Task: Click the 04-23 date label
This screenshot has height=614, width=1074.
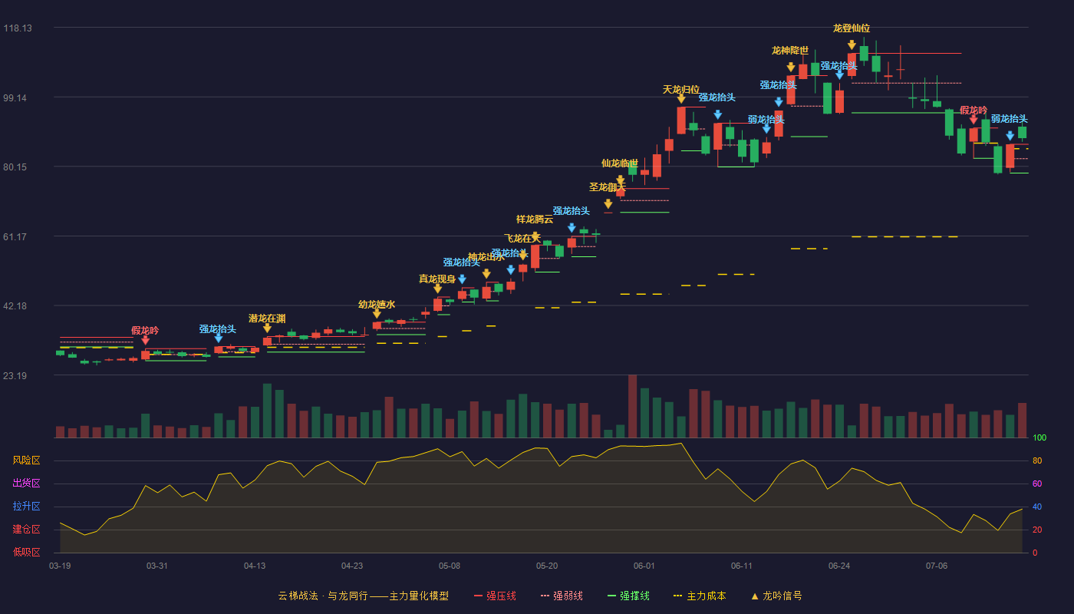Action: [x=352, y=566]
